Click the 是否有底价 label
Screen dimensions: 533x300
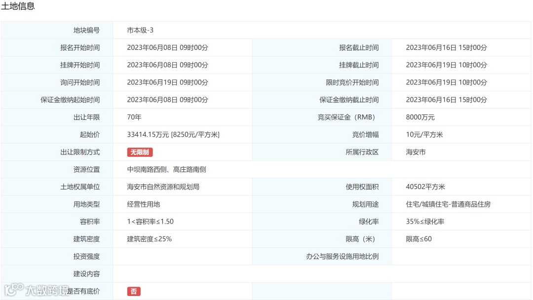pos(83,291)
